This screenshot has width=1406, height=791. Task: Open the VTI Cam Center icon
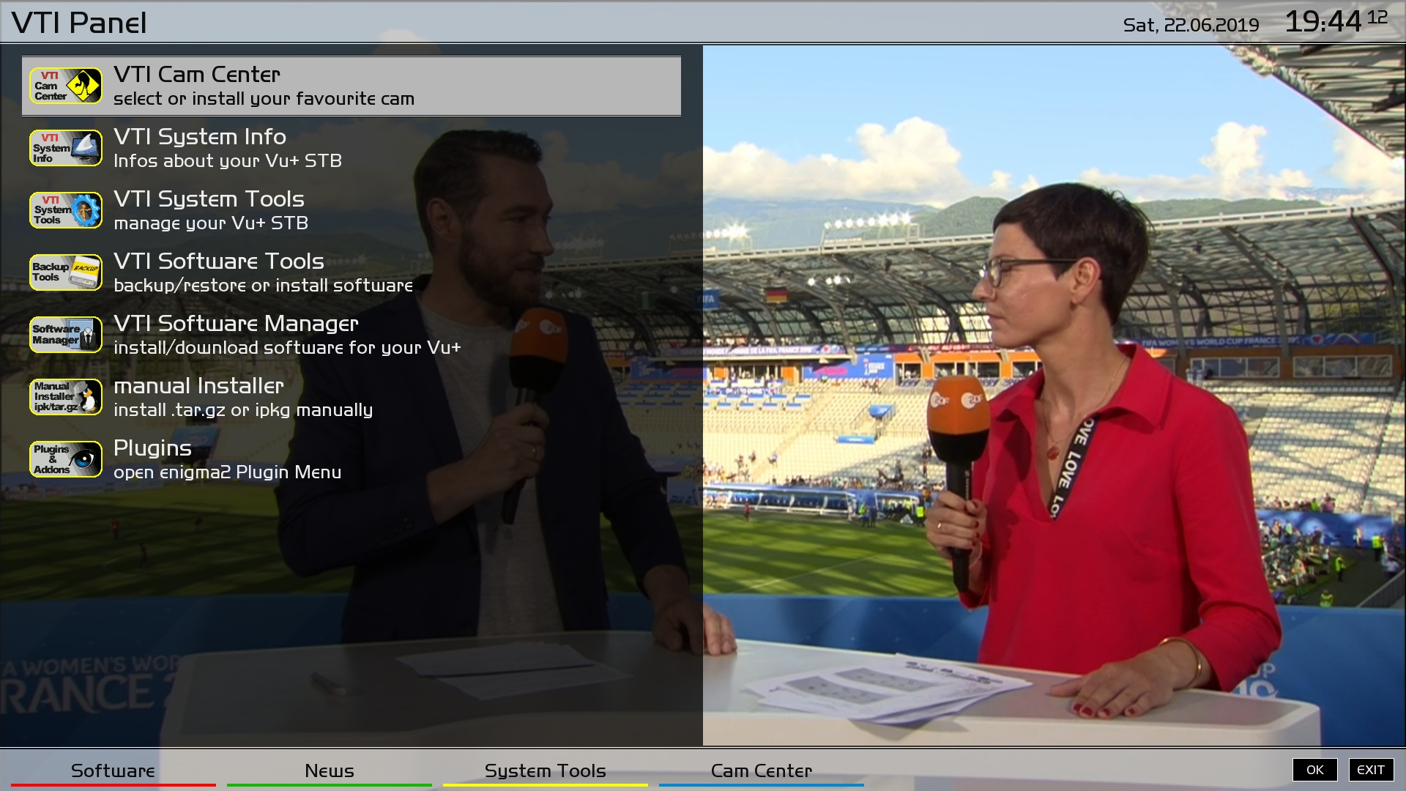tap(66, 86)
